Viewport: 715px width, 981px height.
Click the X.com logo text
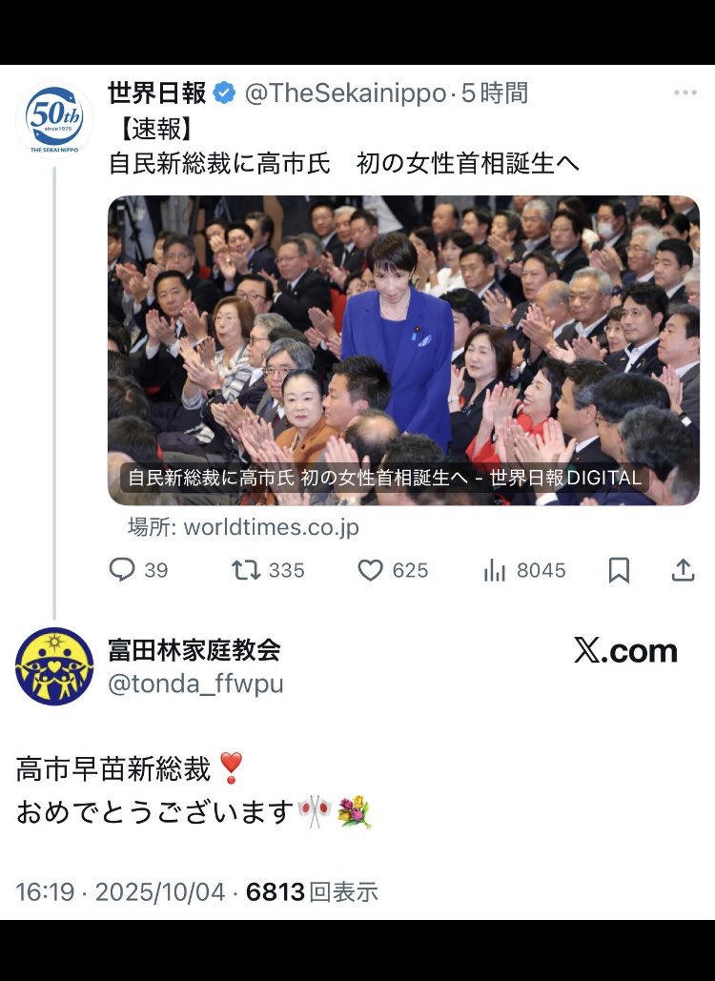click(625, 651)
